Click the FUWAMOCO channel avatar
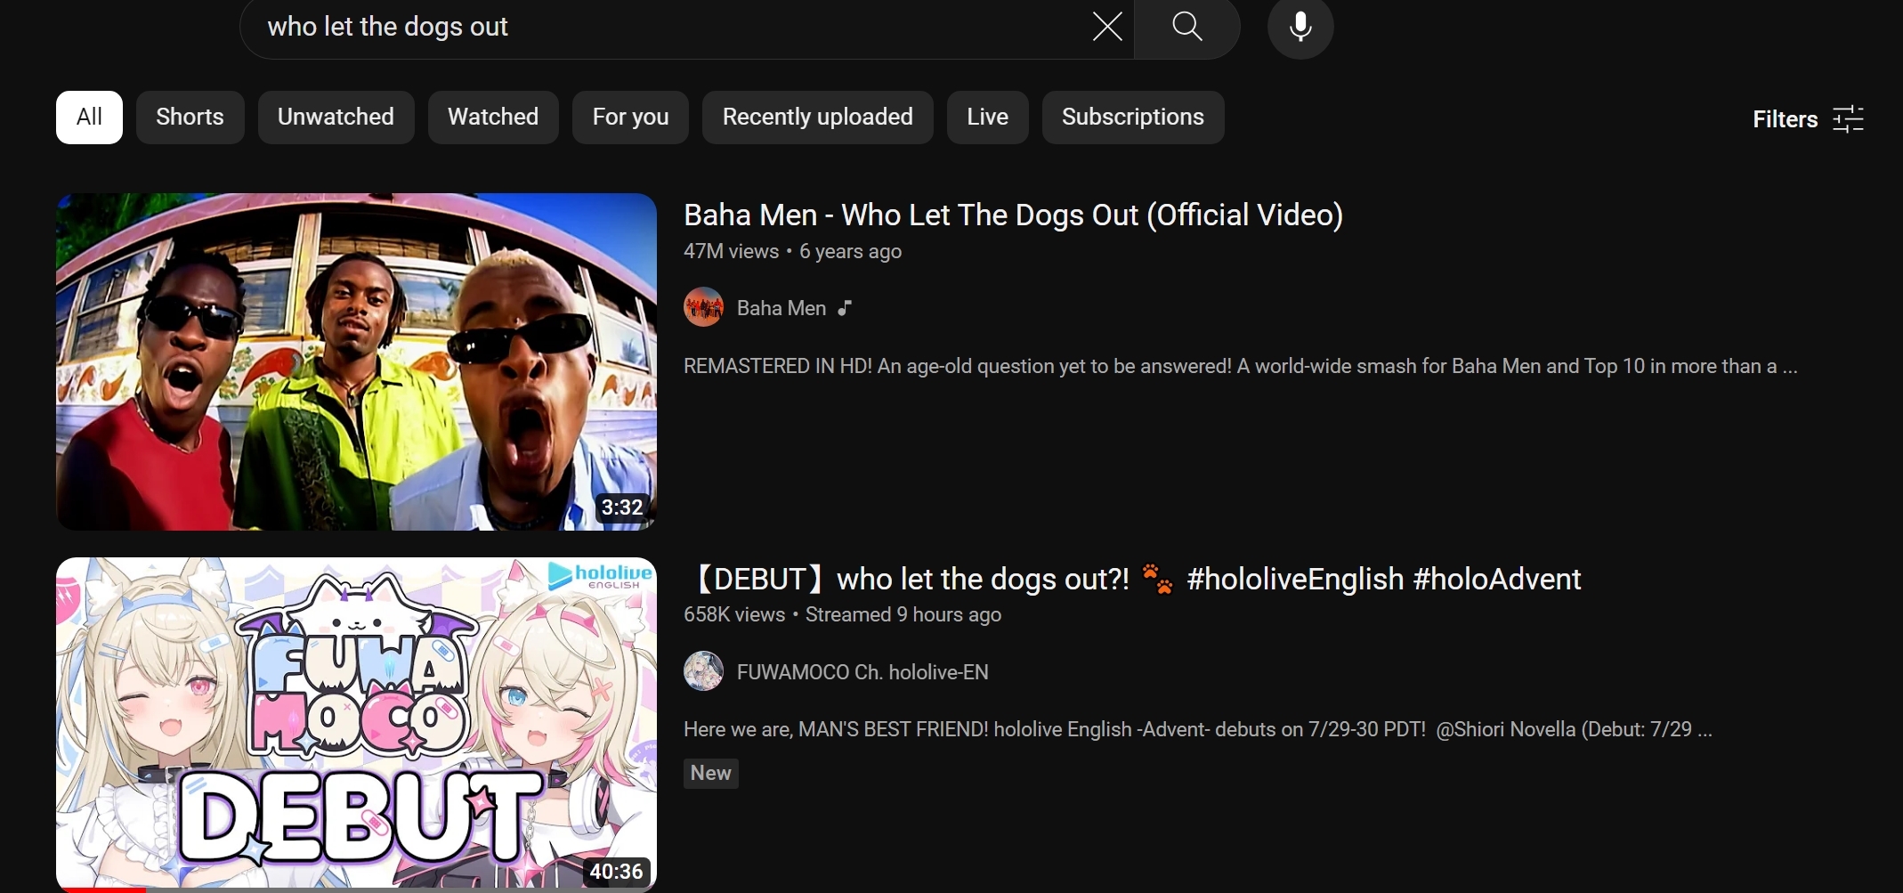 (703, 671)
